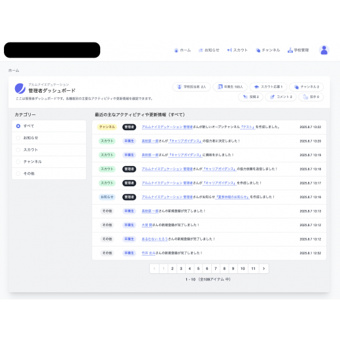Image resolution: width=340 pixels, height=340 pixels.
Task: Go to next page with right chevron
Action: point(263,269)
